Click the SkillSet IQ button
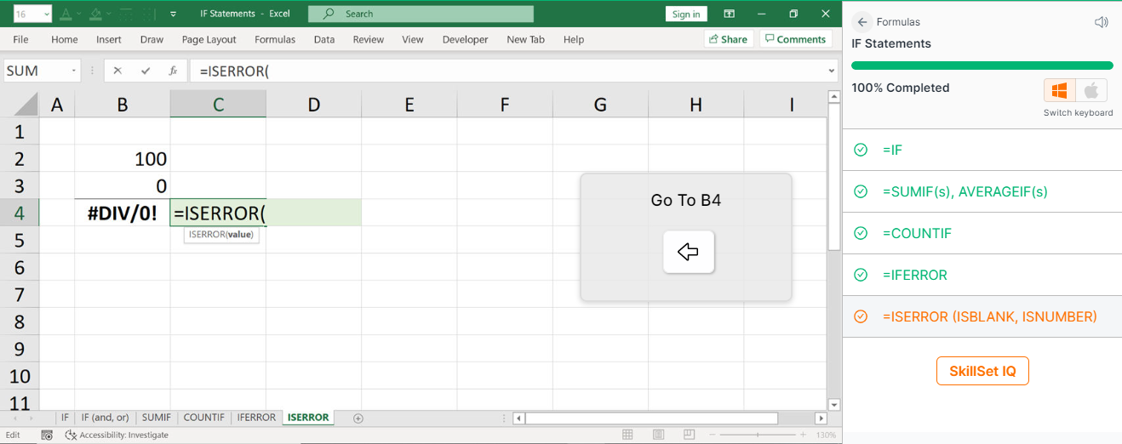The height and width of the screenshot is (444, 1122). point(982,371)
